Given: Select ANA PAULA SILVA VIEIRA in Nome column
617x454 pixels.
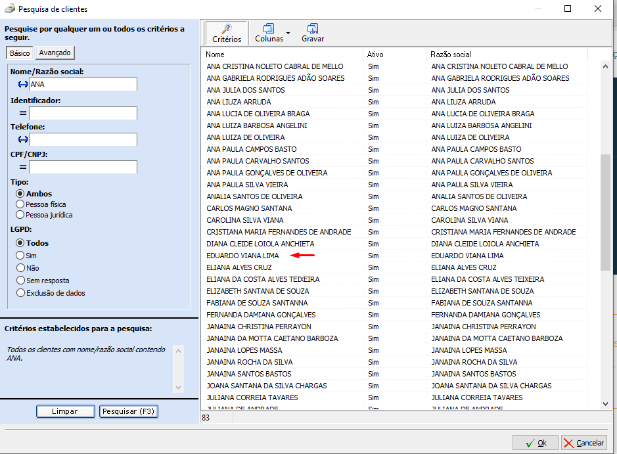Looking at the screenshot, I should pos(247,185).
